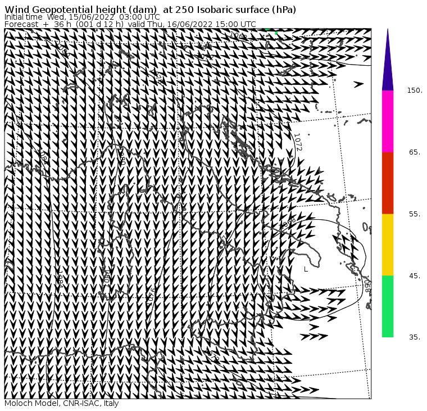Click the 65. label on the legend
Screen dimensions: 427x411
(415, 152)
